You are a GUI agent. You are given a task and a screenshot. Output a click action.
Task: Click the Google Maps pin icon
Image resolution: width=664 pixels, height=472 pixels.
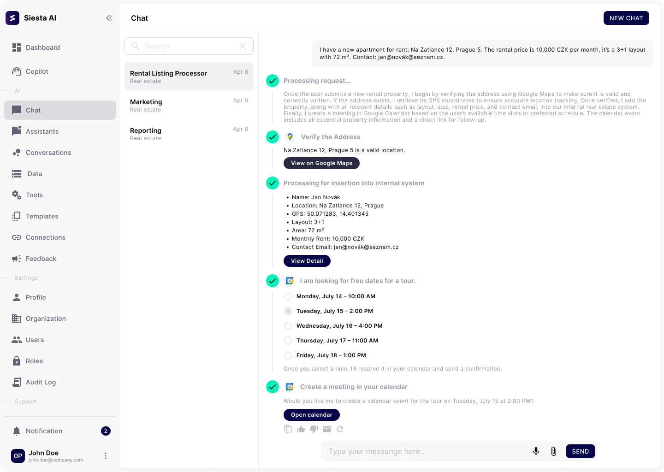pyautogui.click(x=290, y=137)
